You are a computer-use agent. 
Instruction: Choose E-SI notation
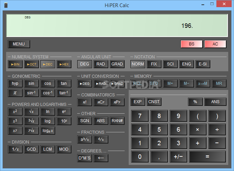click(203, 64)
